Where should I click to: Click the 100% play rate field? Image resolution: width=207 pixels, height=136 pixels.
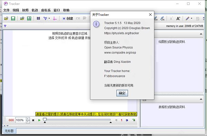point(21,120)
